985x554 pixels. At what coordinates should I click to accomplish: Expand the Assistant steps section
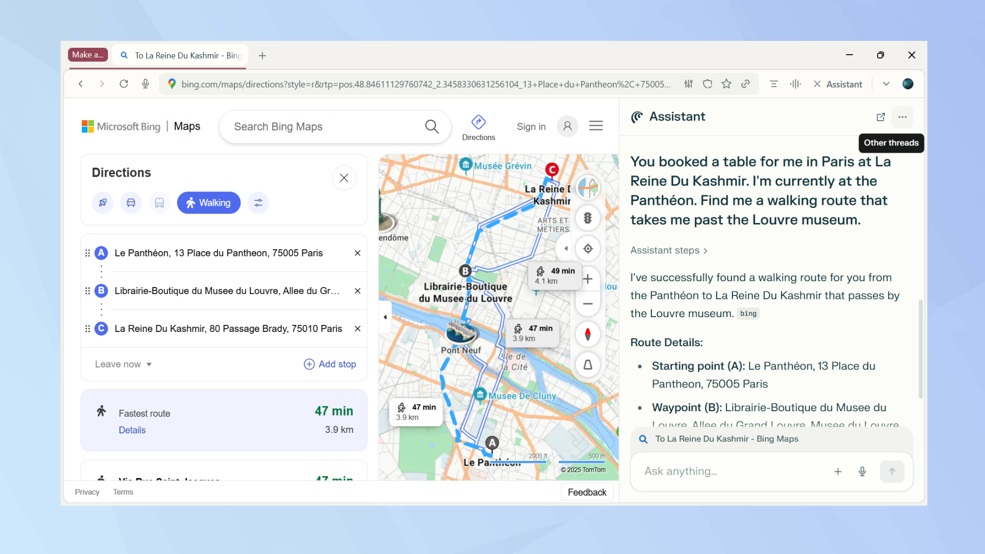[668, 250]
